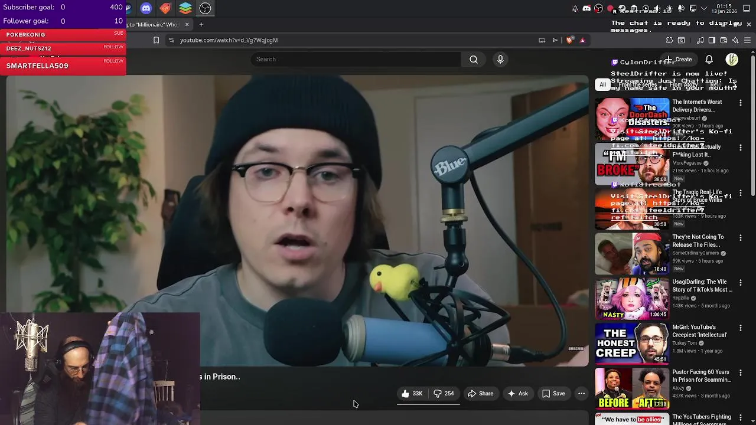Open title MrGirl: YouTube's Creepiest 'Intellectual'
This screenshot has height=425, width=756.
point(699,331)
